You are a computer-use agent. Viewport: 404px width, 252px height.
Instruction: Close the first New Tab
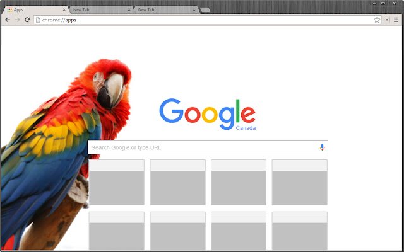point(129,10)
